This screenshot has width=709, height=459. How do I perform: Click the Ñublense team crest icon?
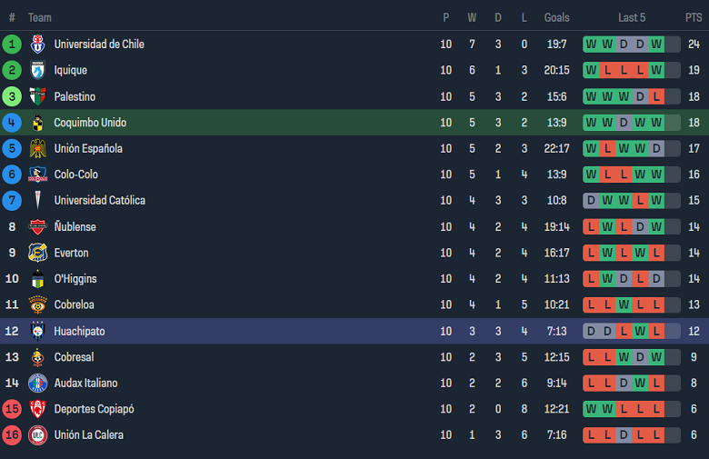[37, 226]
